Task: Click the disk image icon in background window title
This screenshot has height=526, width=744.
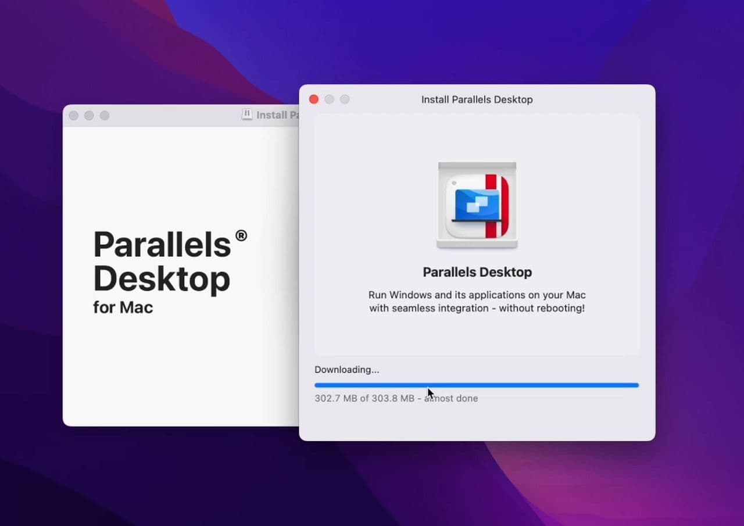Action: pyautogui.click(x=247, y=114)
